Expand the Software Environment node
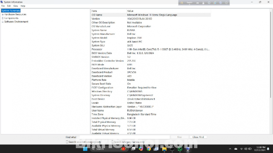This screenshot has height=153, width=273. 3,22
